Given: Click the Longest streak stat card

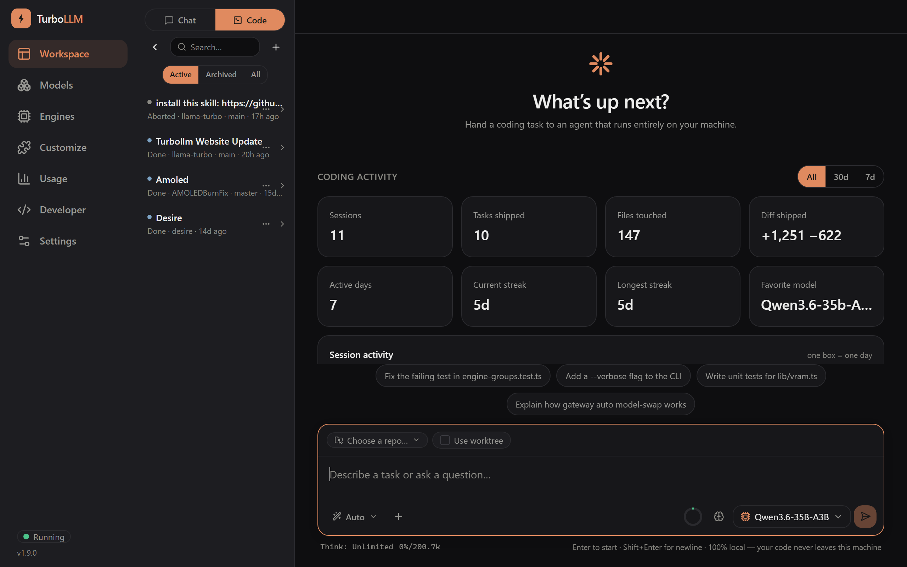Looking at the screenshot, I should coord(673,296).
